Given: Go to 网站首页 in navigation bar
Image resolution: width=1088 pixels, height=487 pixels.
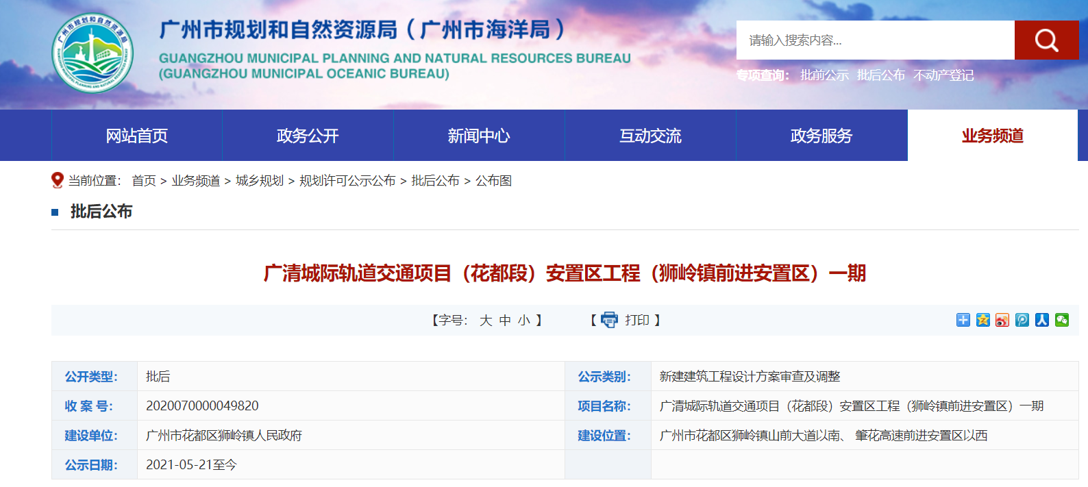Looking at the screenshot, I should (x=137, y=136).
